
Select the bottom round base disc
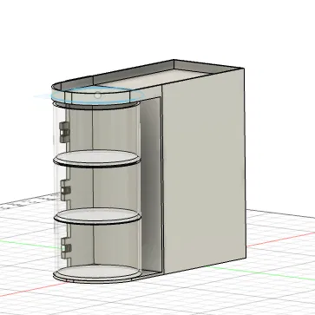click(97, 273)
